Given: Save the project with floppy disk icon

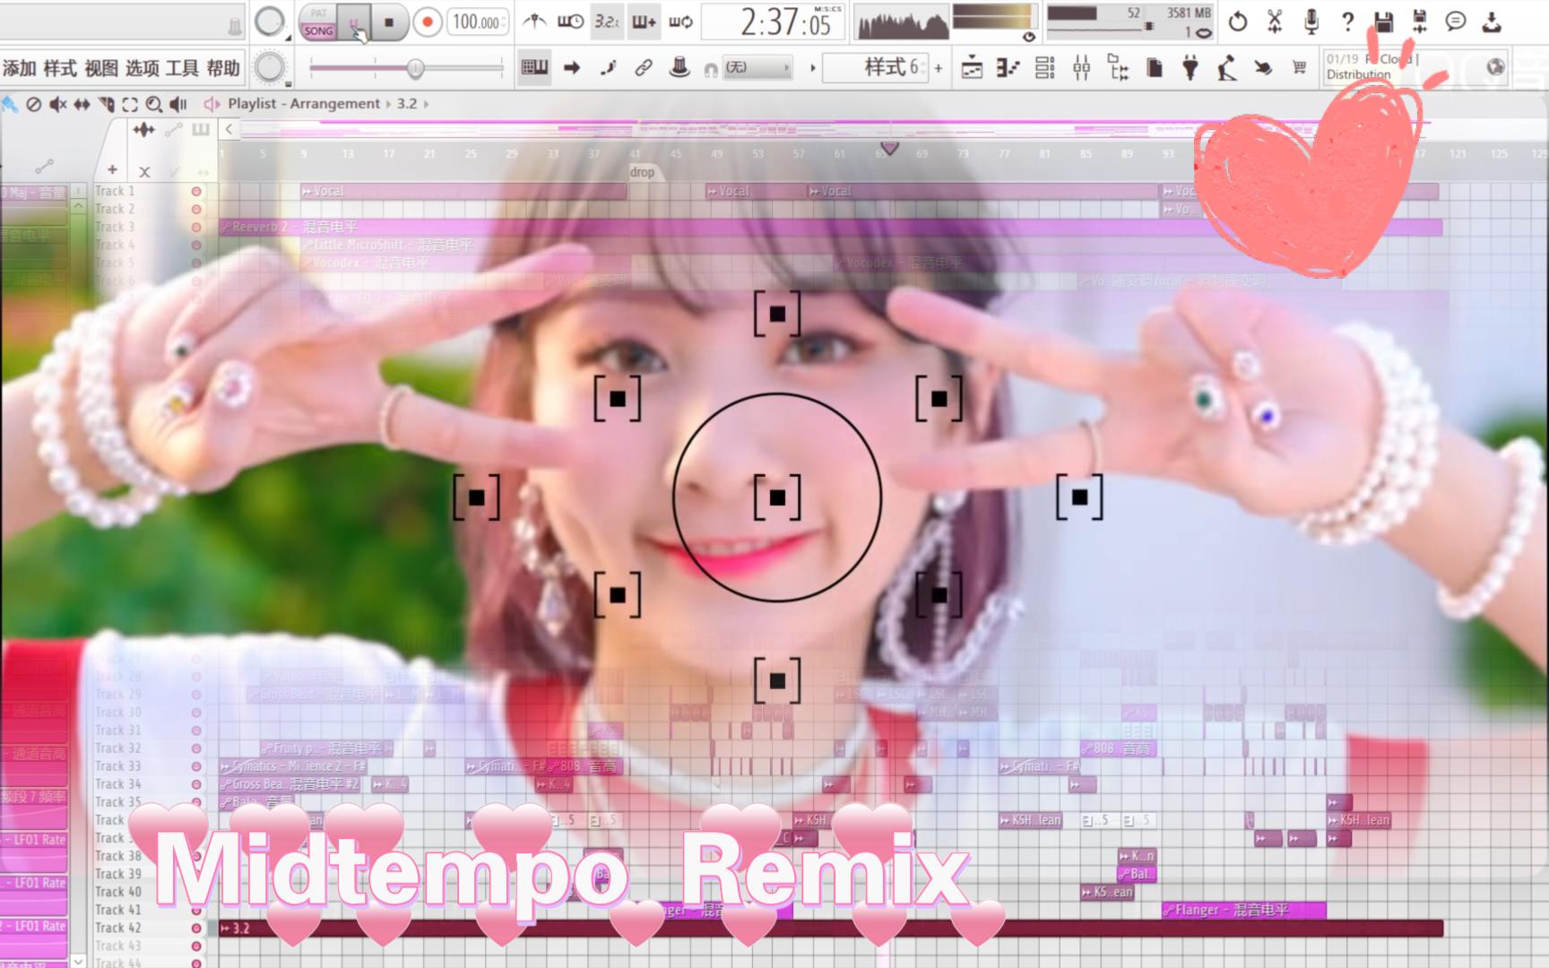Looking at the screenshot, I should click(x=1384, y=22).
